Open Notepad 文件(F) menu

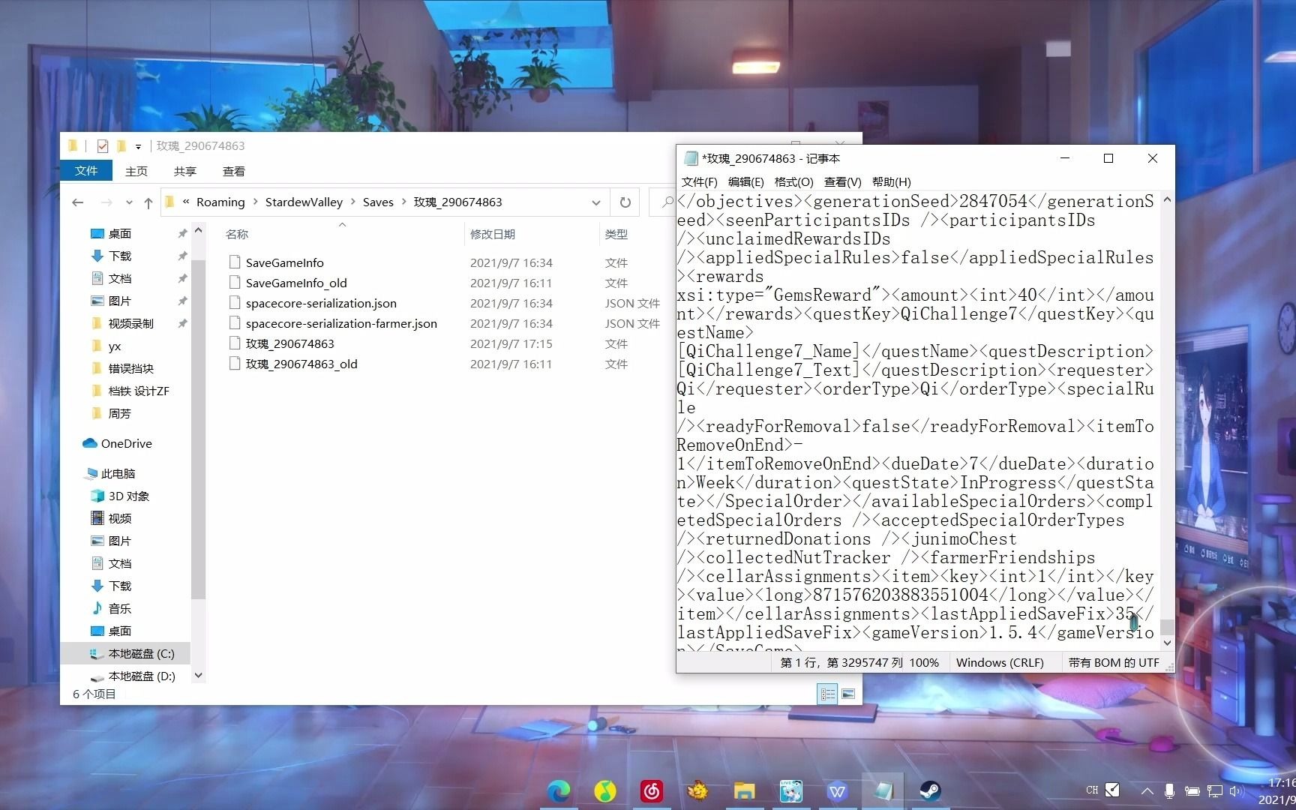pos(699,181)
